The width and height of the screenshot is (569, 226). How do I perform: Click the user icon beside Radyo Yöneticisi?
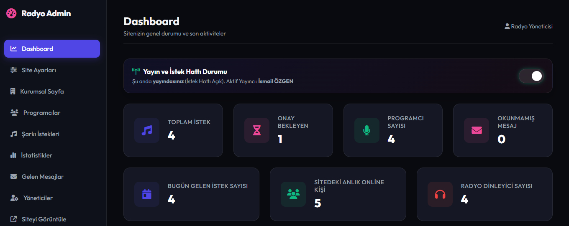(x=507, y=26)
